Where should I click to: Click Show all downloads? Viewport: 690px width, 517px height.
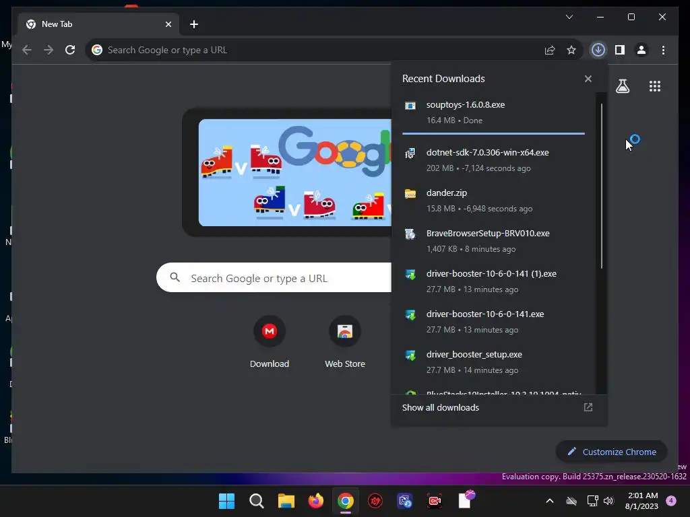441,407
